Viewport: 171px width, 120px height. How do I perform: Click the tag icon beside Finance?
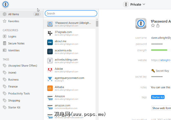(5, 87)
